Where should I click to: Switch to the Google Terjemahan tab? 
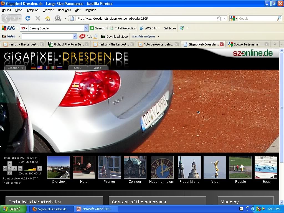248,44
